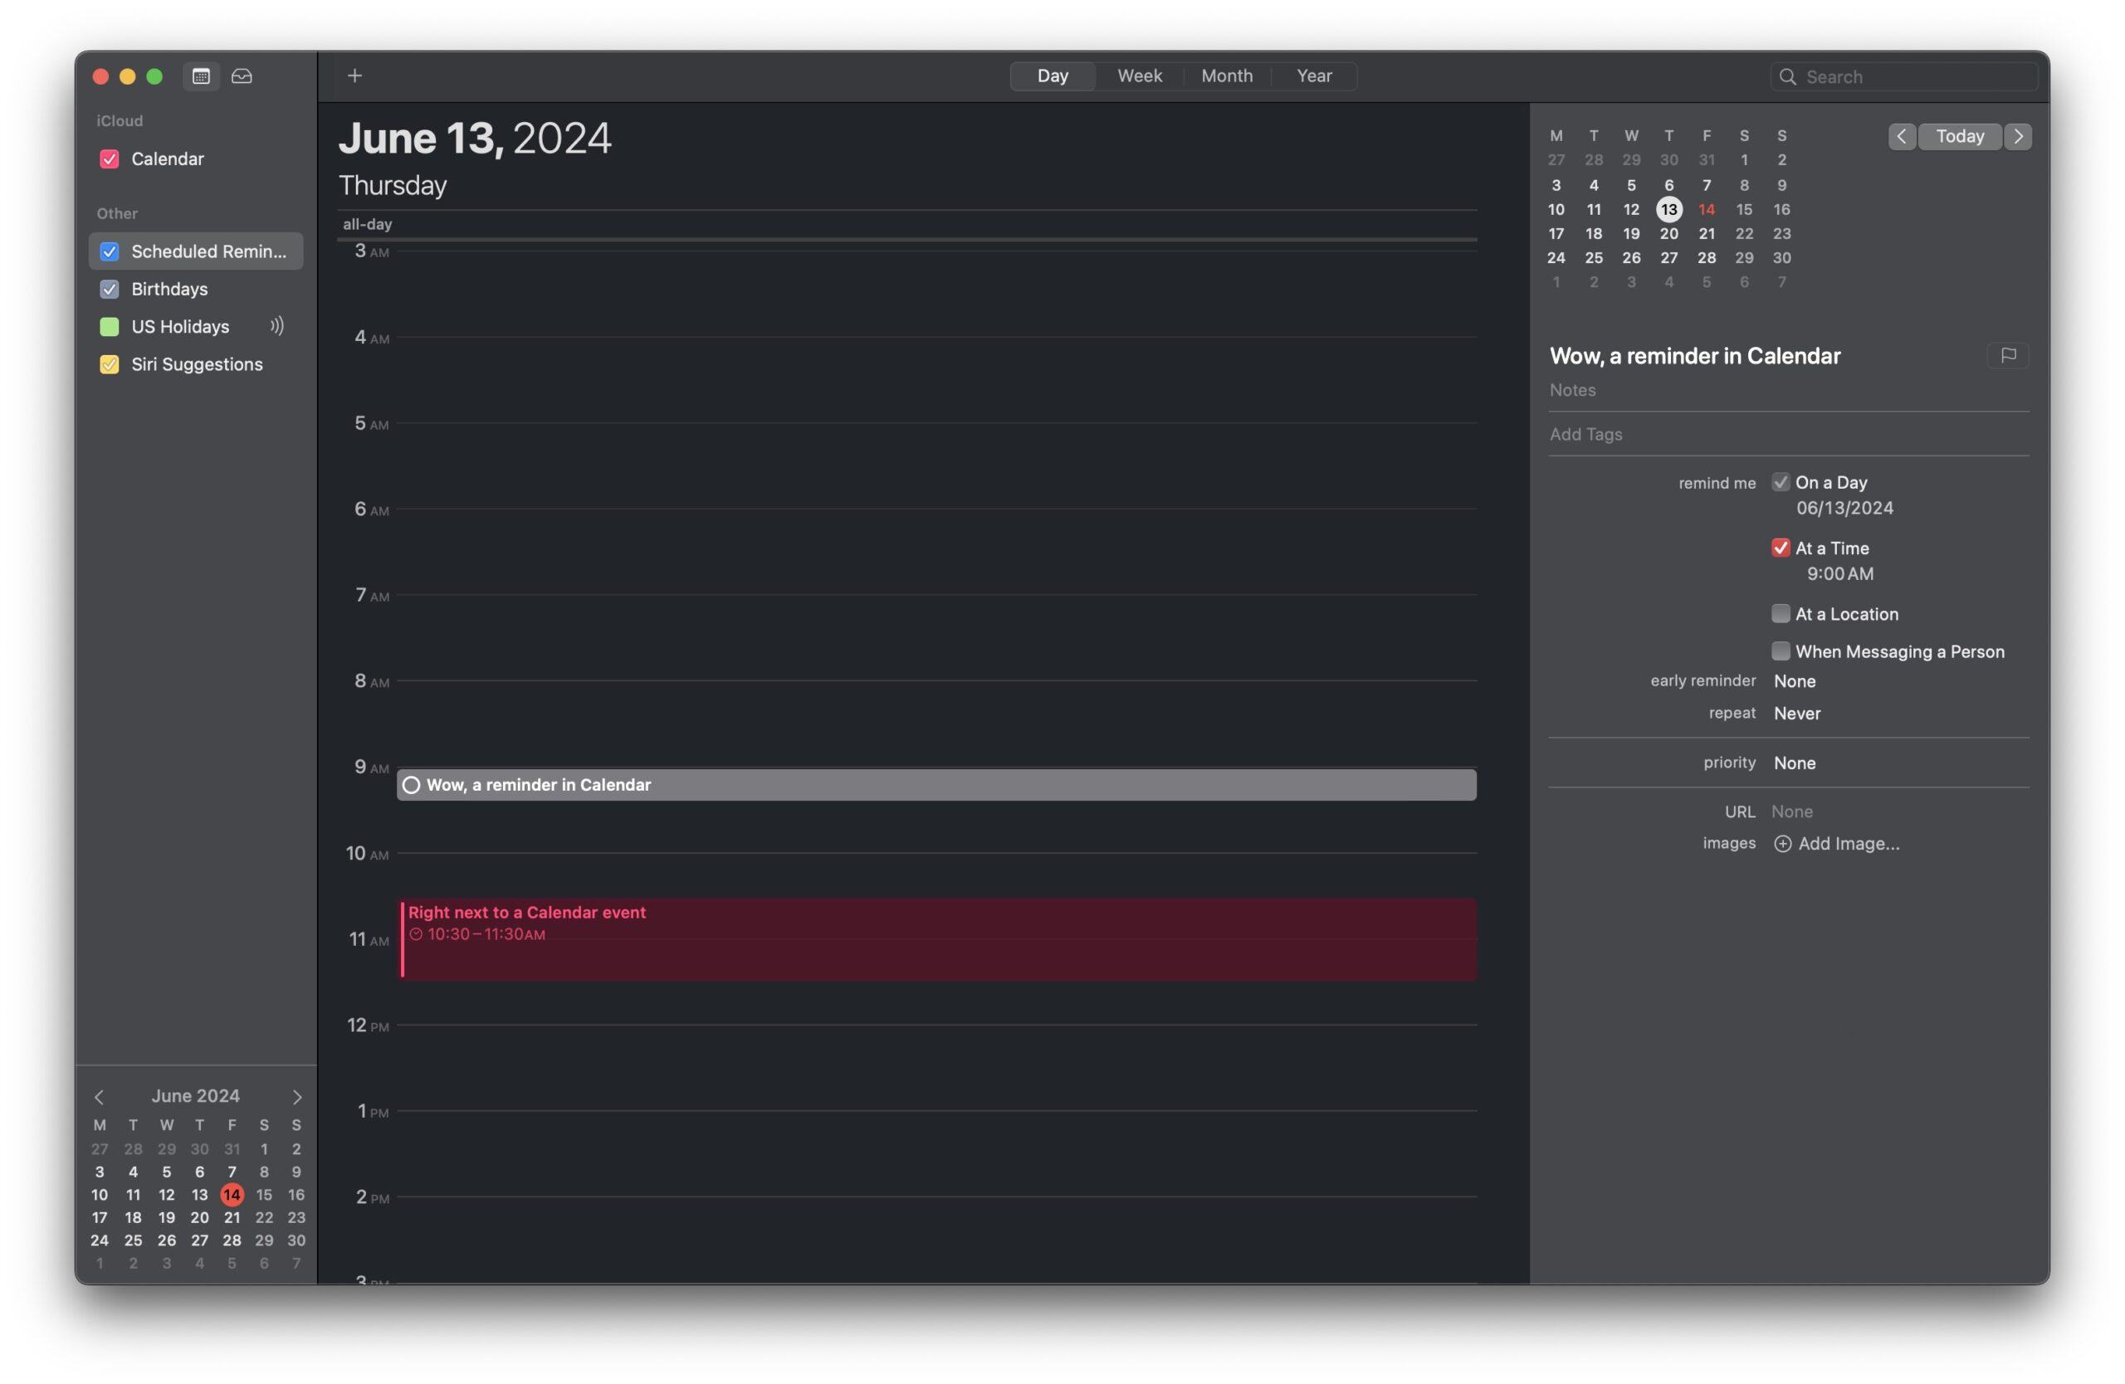Select the Week view tab
This screenshot has width=2125, height=1384.
1138,76
